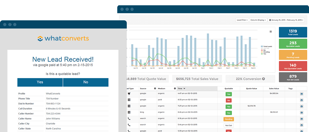Screen dimensions: 309x132
Task: Click the New Lead Received! heading
Action: tap(63, 59)
